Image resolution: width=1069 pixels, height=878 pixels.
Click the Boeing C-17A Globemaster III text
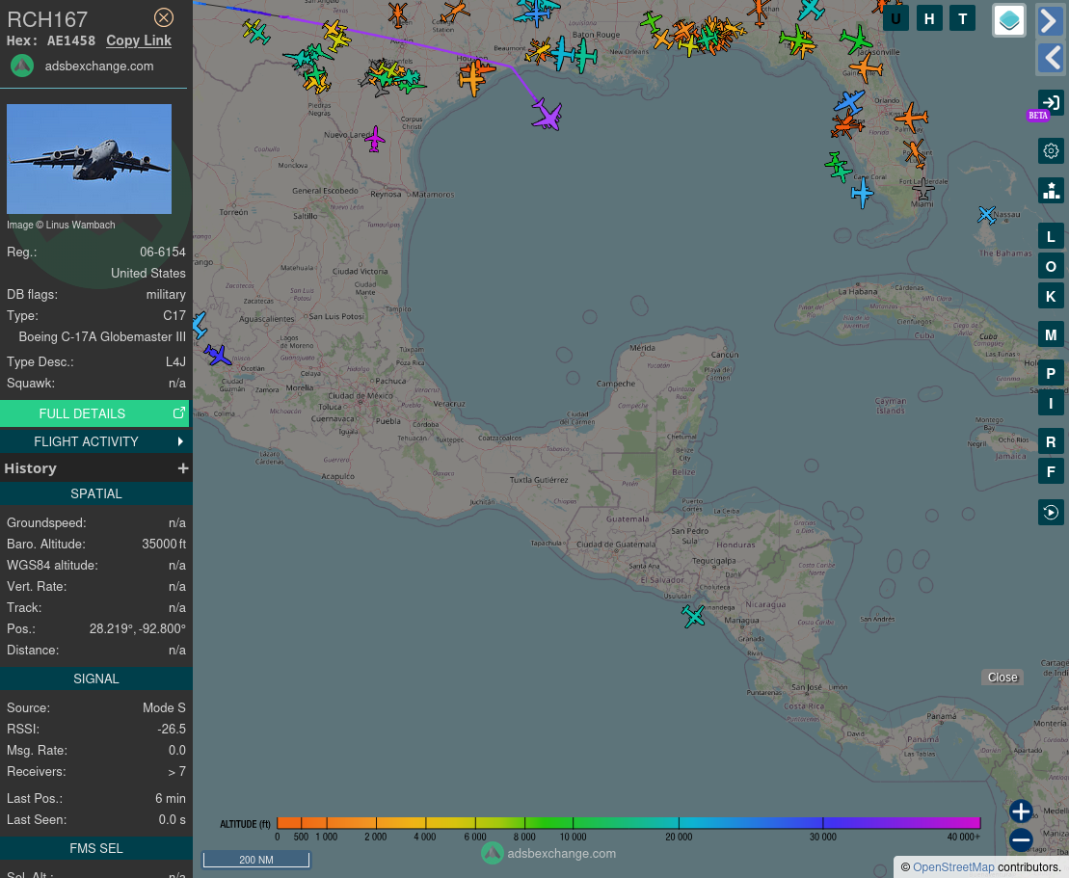(x=102, y=336)
